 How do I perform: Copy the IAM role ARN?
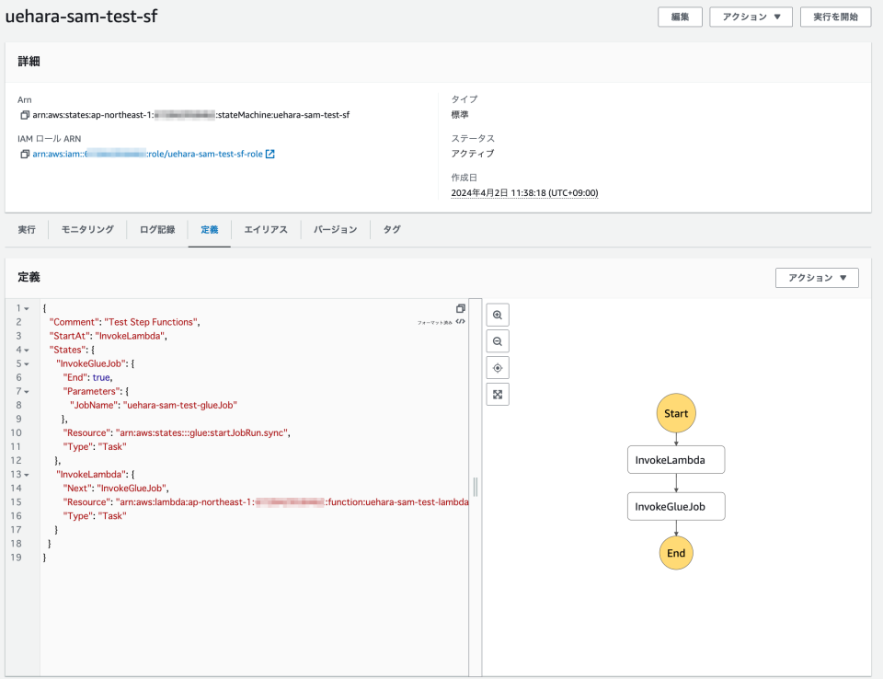(25, 154)
